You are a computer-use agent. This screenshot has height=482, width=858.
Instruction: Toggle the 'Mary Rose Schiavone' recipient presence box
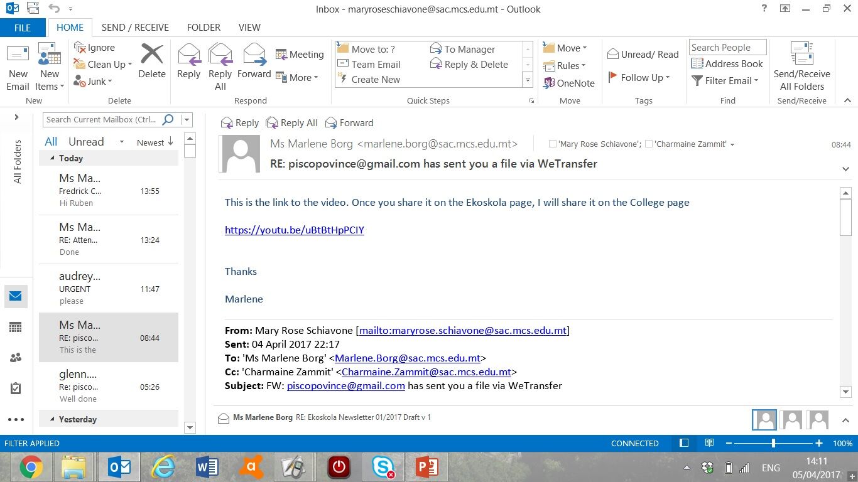coord(553,144)
